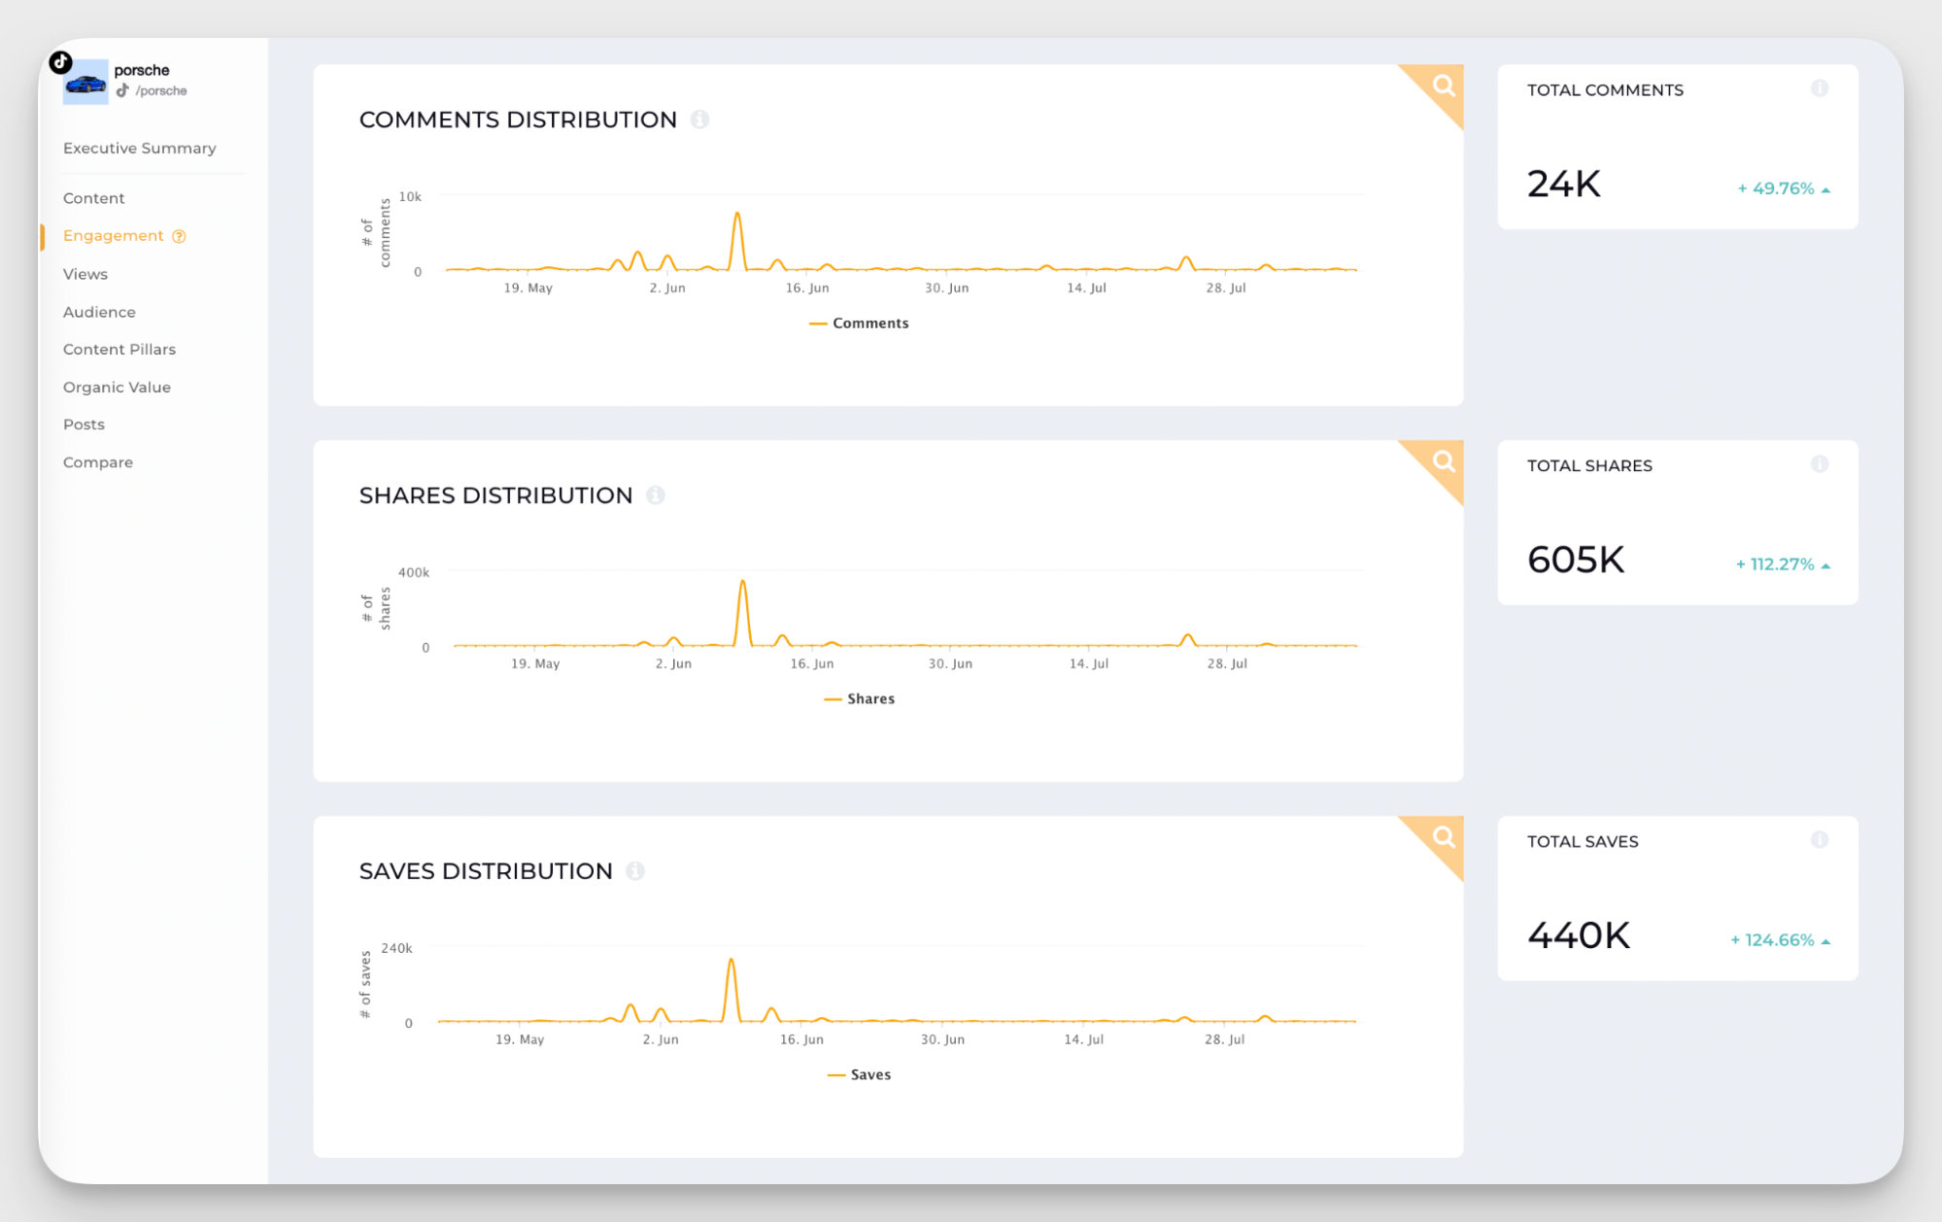Click the Total Saves info icon
Screen dimensions: 1942x1223
pyautogui.click(x=1819, y=840)
